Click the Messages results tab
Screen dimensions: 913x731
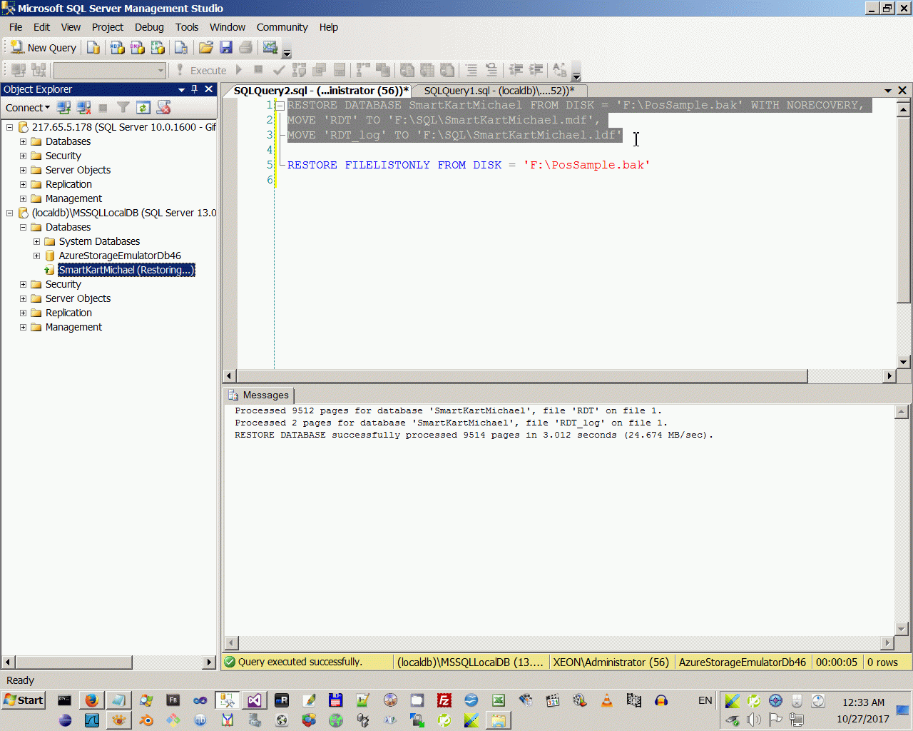pyautogui.click(x=259, y=395)
